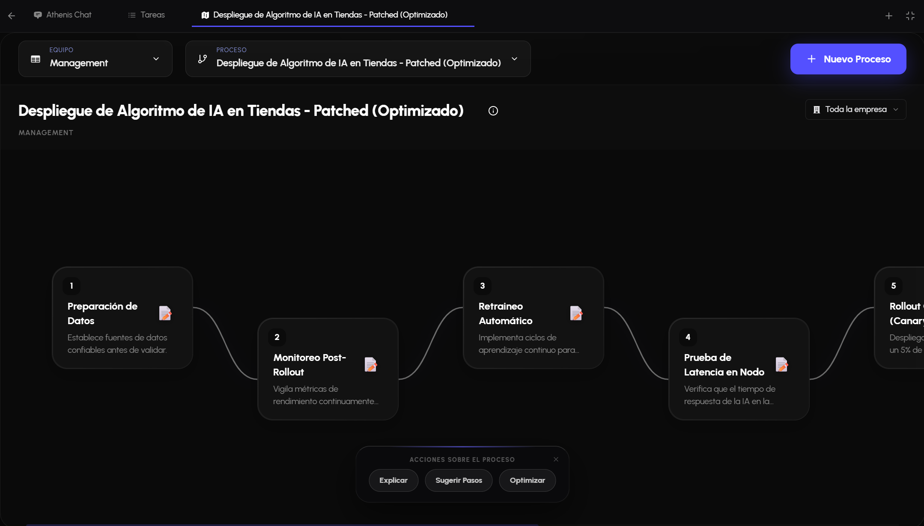Click the MANAGEMENT label under the title
Screen dimensions: 924x526
coord(46,133)
